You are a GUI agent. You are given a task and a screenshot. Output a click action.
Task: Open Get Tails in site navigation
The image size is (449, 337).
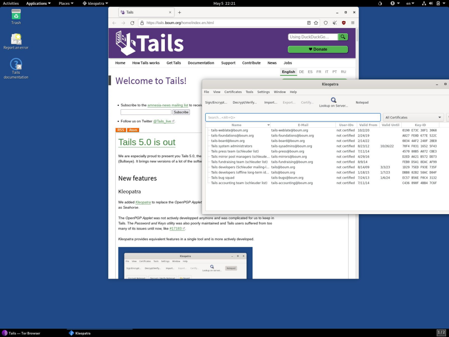(174, 63)
